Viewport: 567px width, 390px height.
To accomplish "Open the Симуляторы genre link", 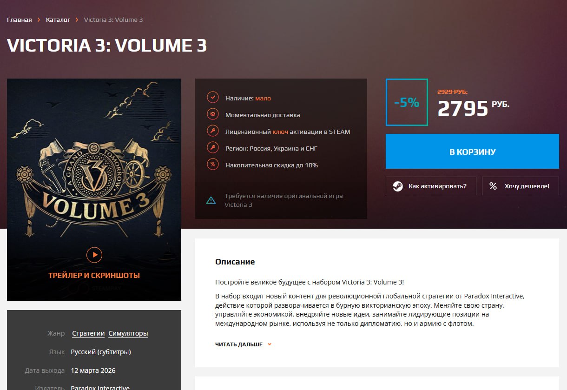I will point(128,333).
